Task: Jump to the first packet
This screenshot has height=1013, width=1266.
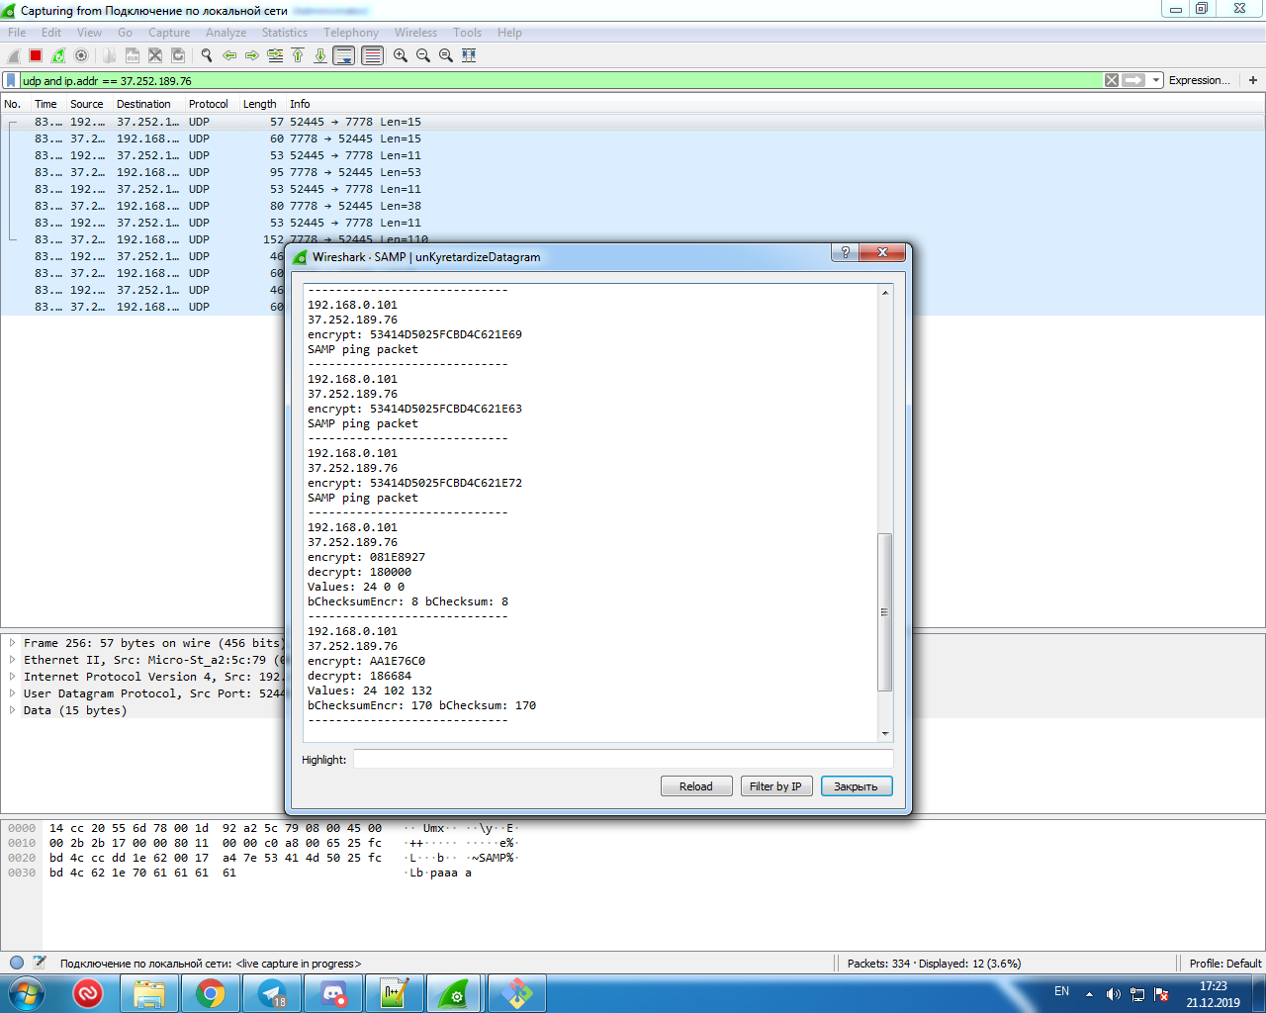Action: tap(298, 56)
